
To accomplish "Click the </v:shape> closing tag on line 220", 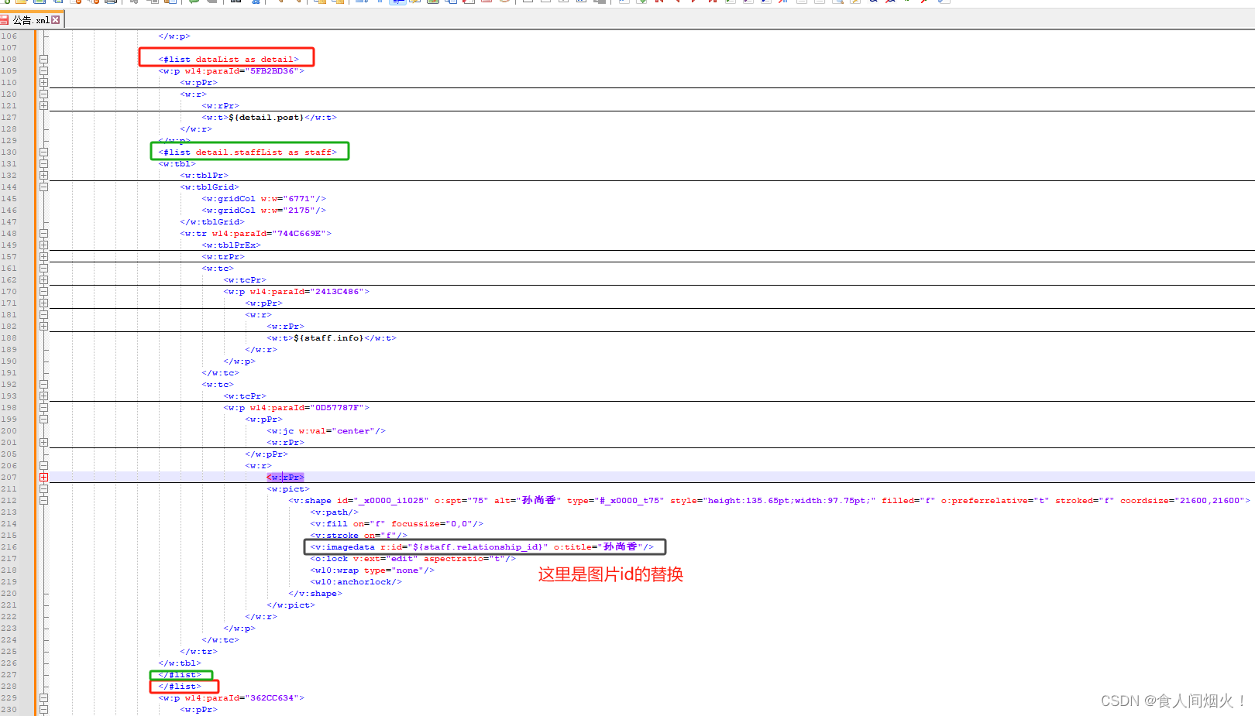I will point(315,594).
